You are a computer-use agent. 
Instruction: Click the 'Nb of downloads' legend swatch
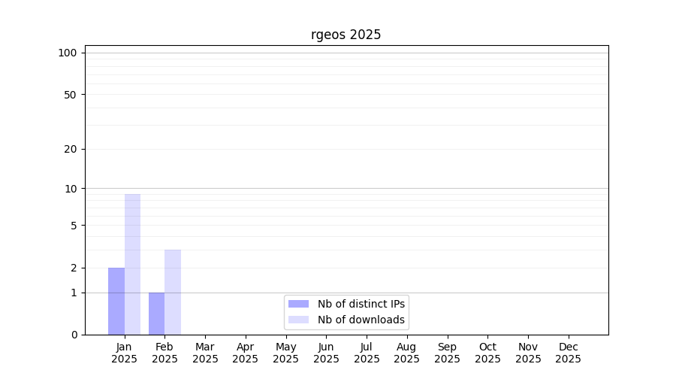coord(298,320)
